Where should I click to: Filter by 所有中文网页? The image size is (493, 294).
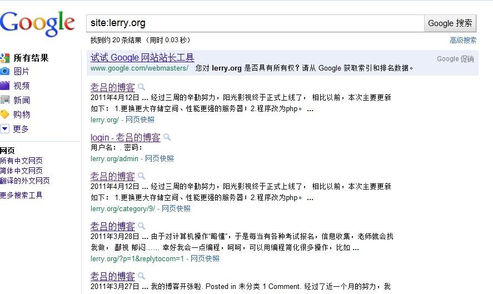(21, 161)
